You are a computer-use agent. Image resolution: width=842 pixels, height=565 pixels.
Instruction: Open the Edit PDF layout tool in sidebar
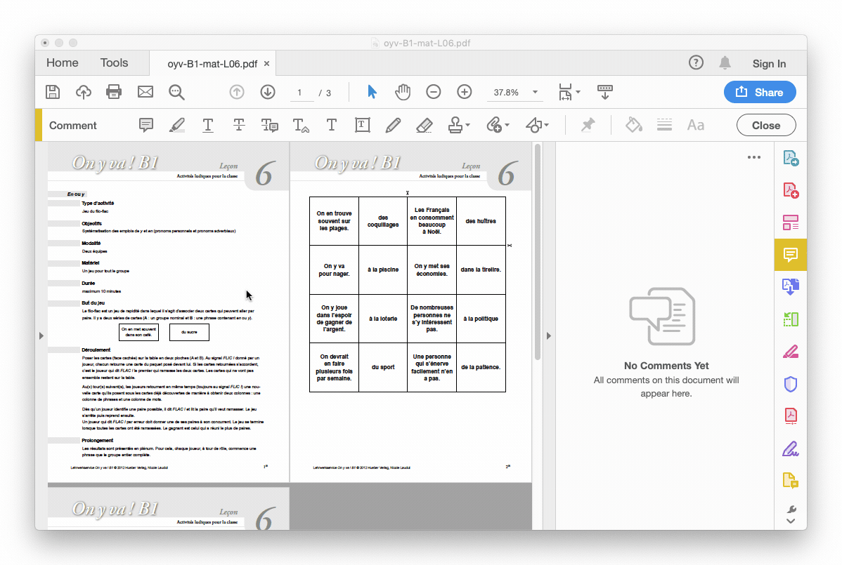point(791,222)
